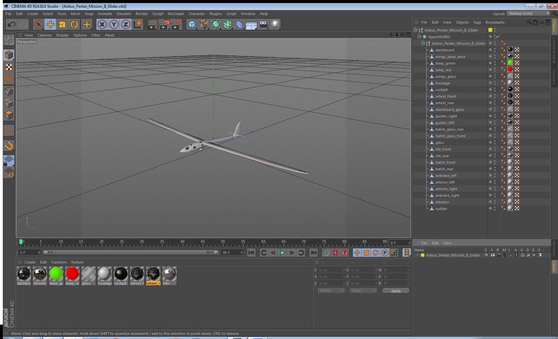Viewport: 558px width, 339px height.
Task: Toggle layer animation A column icon
Action: (516, 255)
